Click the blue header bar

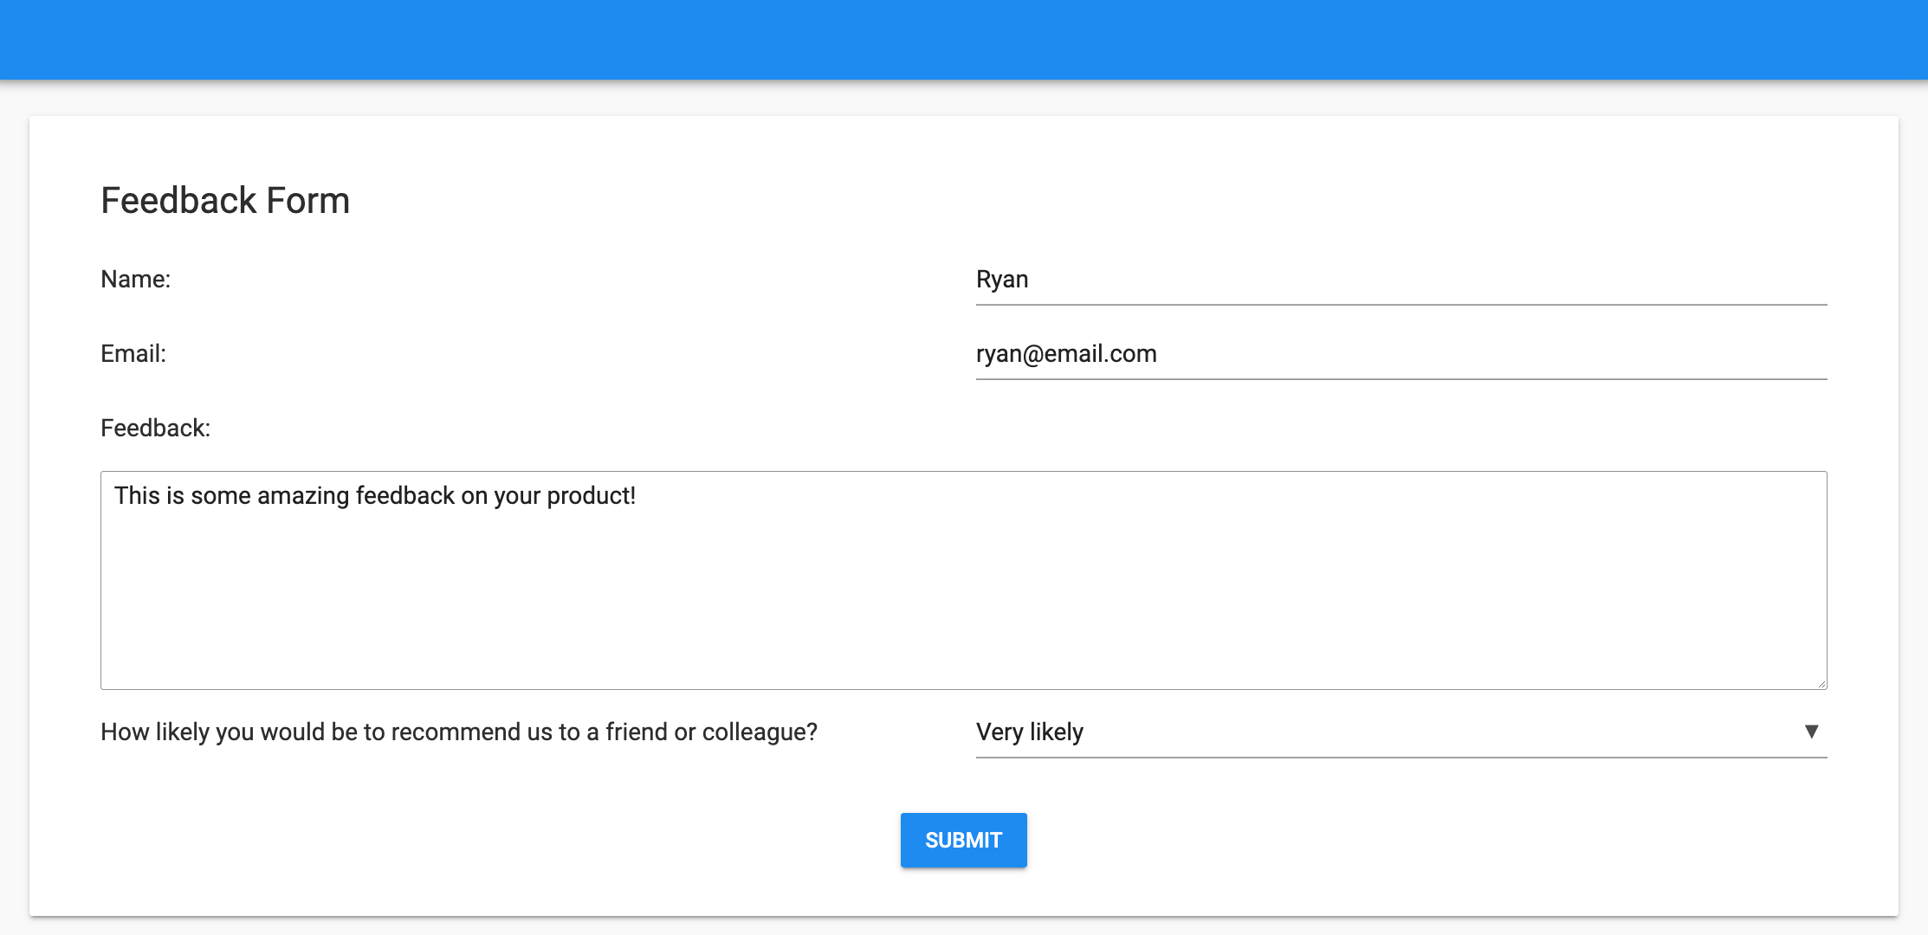point(964,39)
